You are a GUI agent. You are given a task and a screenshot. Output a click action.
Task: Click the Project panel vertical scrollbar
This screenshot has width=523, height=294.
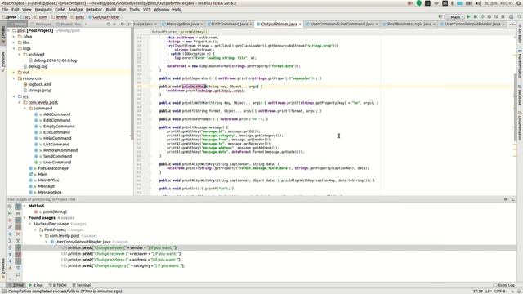click(132, 83)
